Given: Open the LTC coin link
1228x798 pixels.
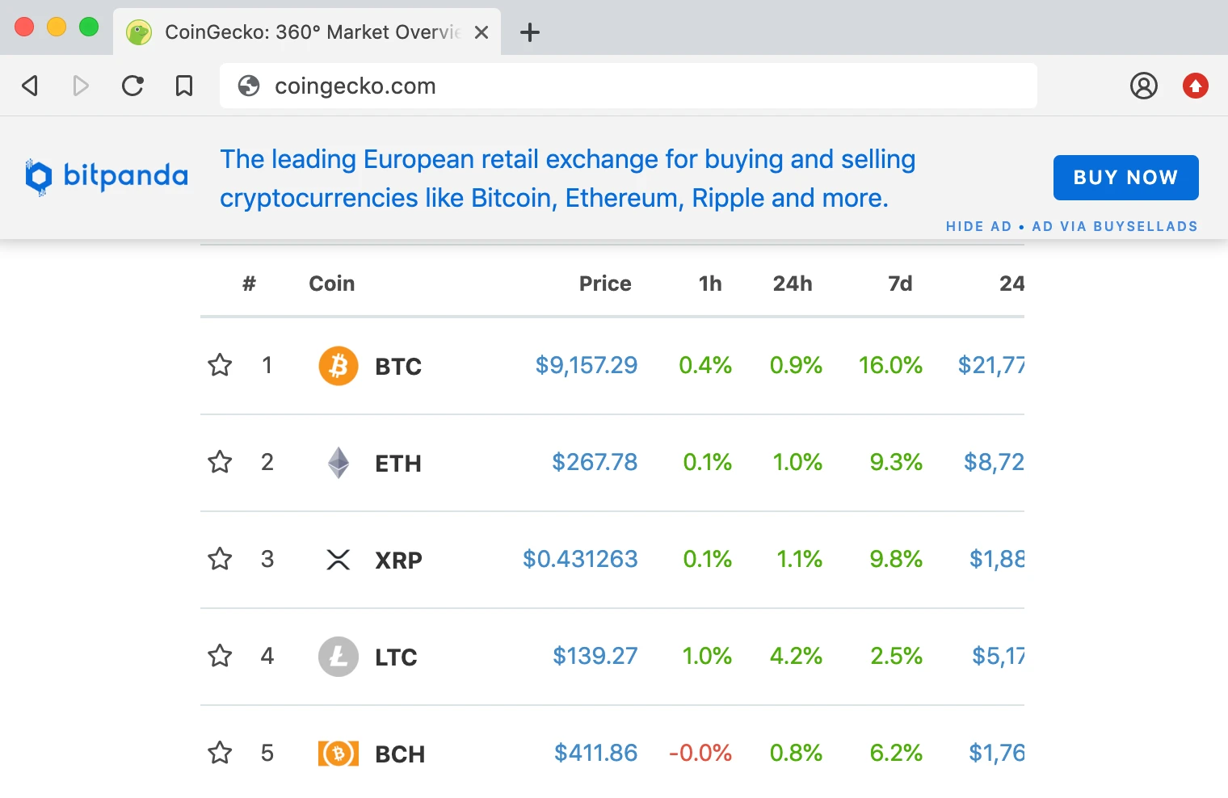Looking at the screenshot, I should (396, 657).
